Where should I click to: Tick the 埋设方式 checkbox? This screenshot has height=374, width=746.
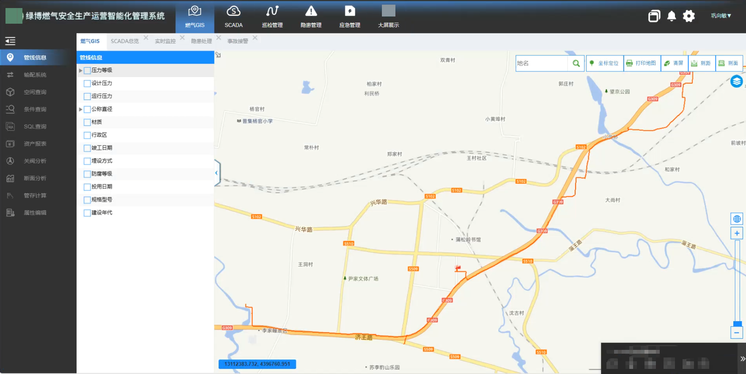click(x=87, y=161)
